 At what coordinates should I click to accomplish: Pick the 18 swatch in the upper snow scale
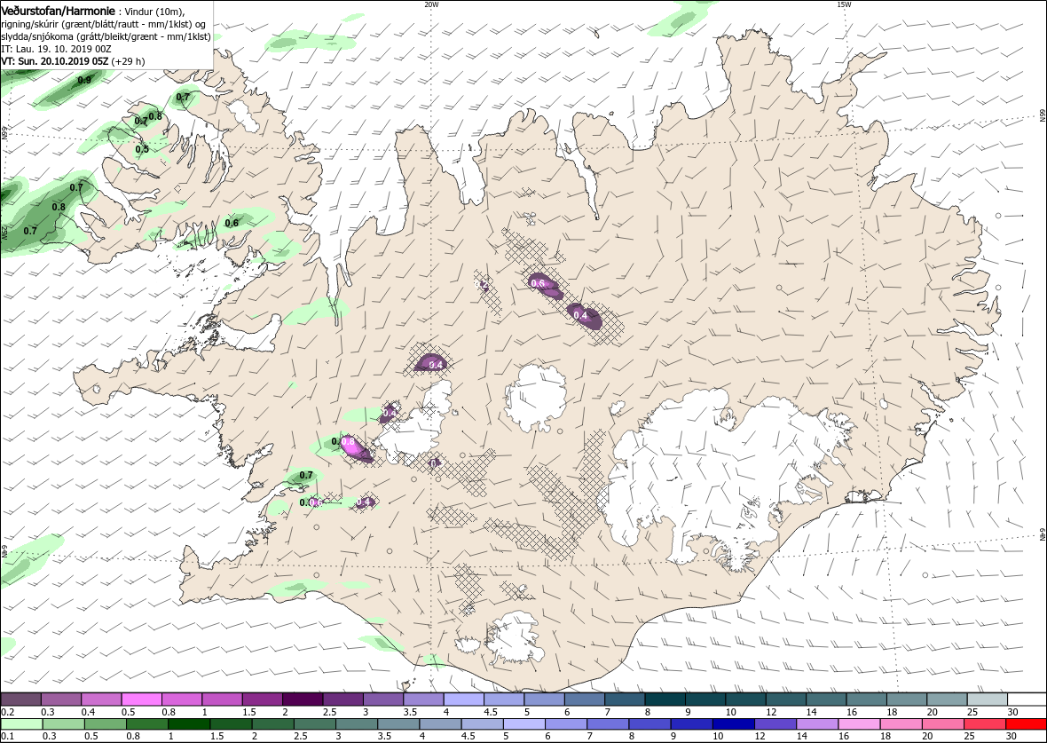point(906,699)
